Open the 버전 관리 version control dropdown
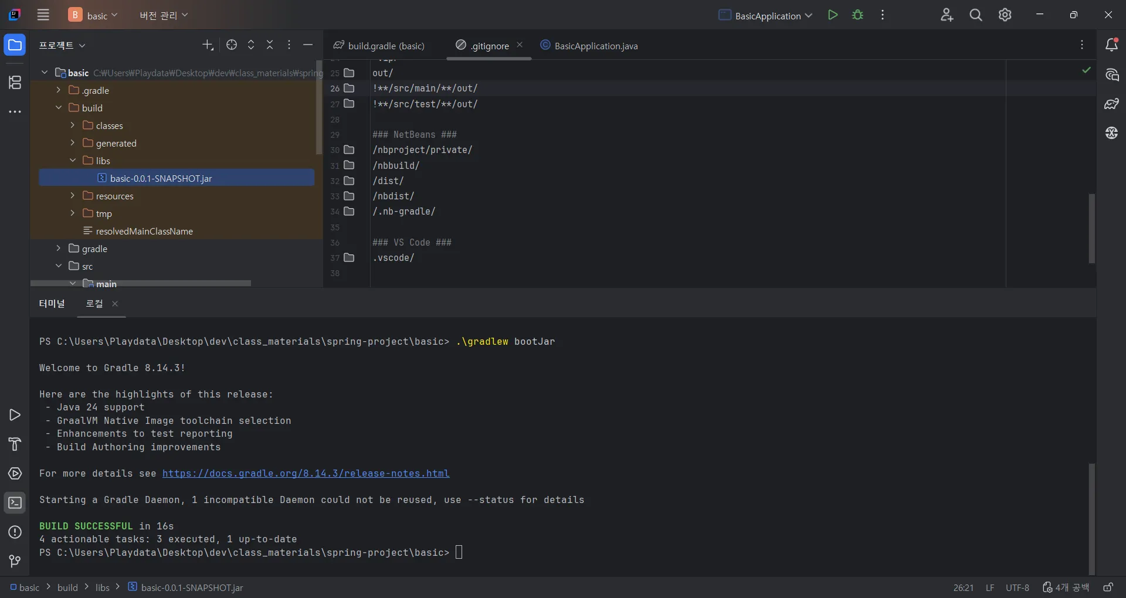1126x598 pixels. 164,15
